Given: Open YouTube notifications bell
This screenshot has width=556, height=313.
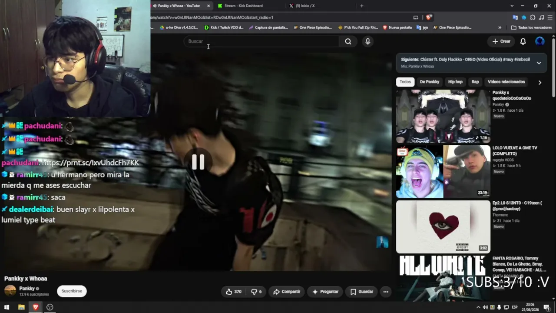Looking at the screenshot, I should pos(523,41).
